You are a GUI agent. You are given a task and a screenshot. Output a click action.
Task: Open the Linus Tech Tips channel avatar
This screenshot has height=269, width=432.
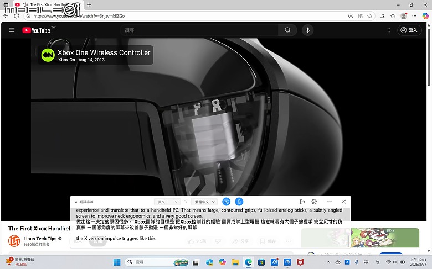pyautogui.click(x=14, y=241)
